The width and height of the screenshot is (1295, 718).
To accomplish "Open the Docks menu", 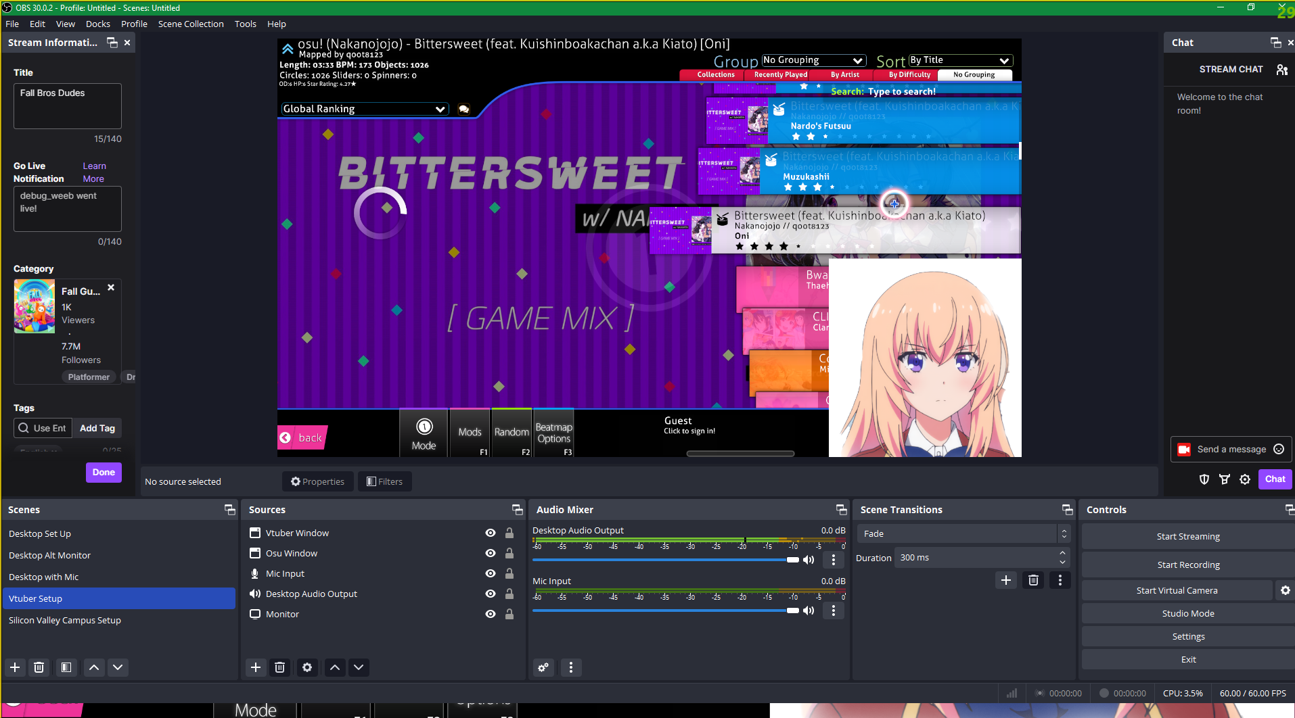I will tap(97, 24).
